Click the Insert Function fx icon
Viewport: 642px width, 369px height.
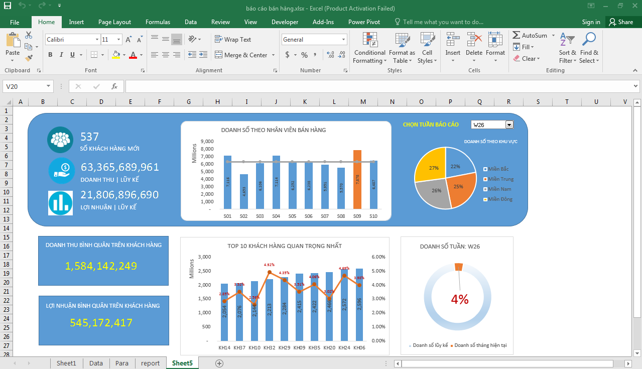click(x=114, y=86)
